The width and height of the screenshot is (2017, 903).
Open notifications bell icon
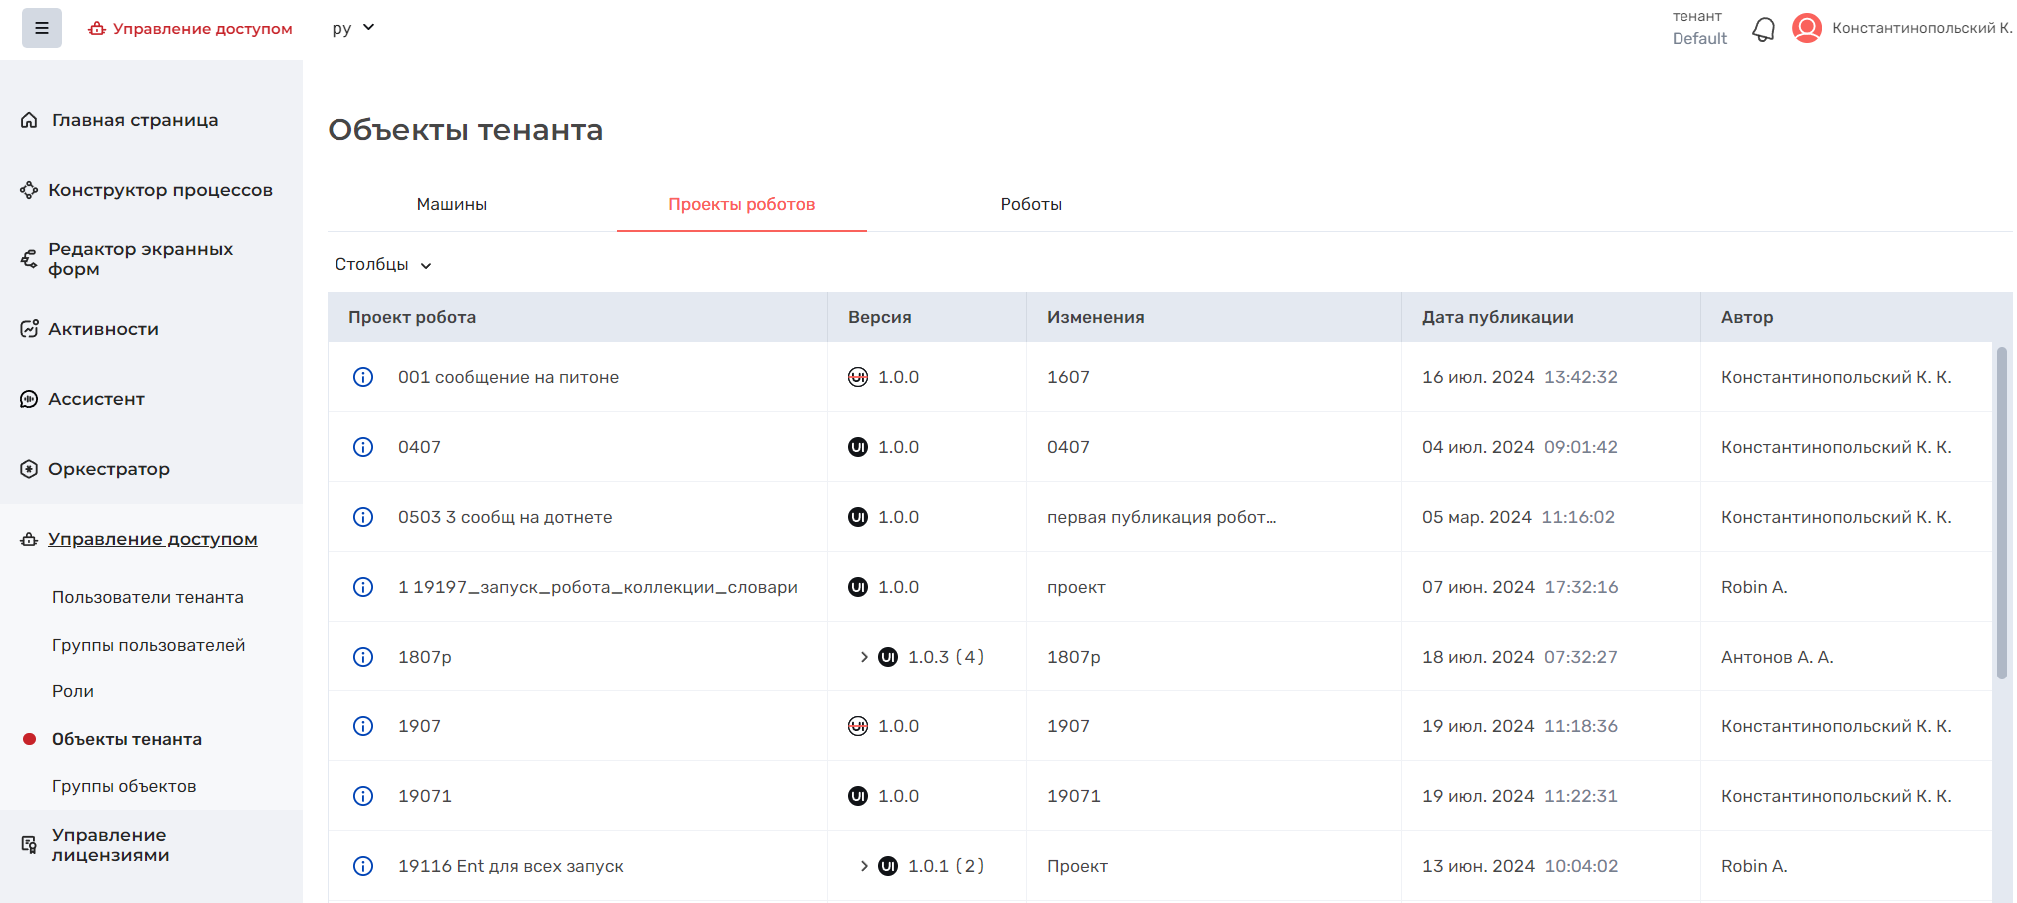click(x=1763, y=29)
